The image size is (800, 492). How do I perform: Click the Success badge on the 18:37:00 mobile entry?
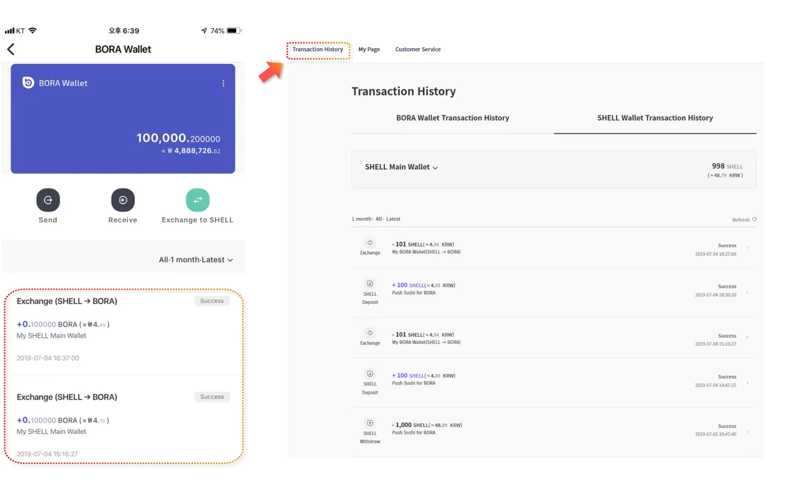(212, 301)
